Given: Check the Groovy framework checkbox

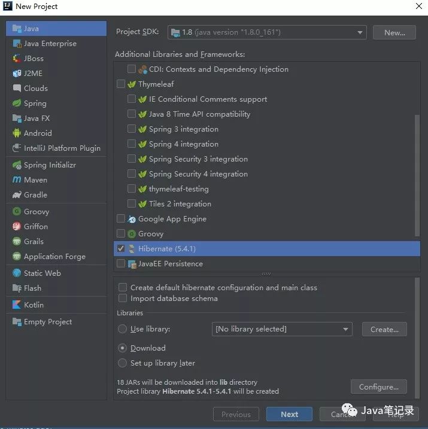Looking at the screenshot, I should click(121, 233).
